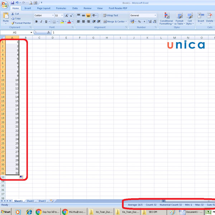
Task: Click the Wrap Text button
Action: pyautogui.click(x=110, y=15)
